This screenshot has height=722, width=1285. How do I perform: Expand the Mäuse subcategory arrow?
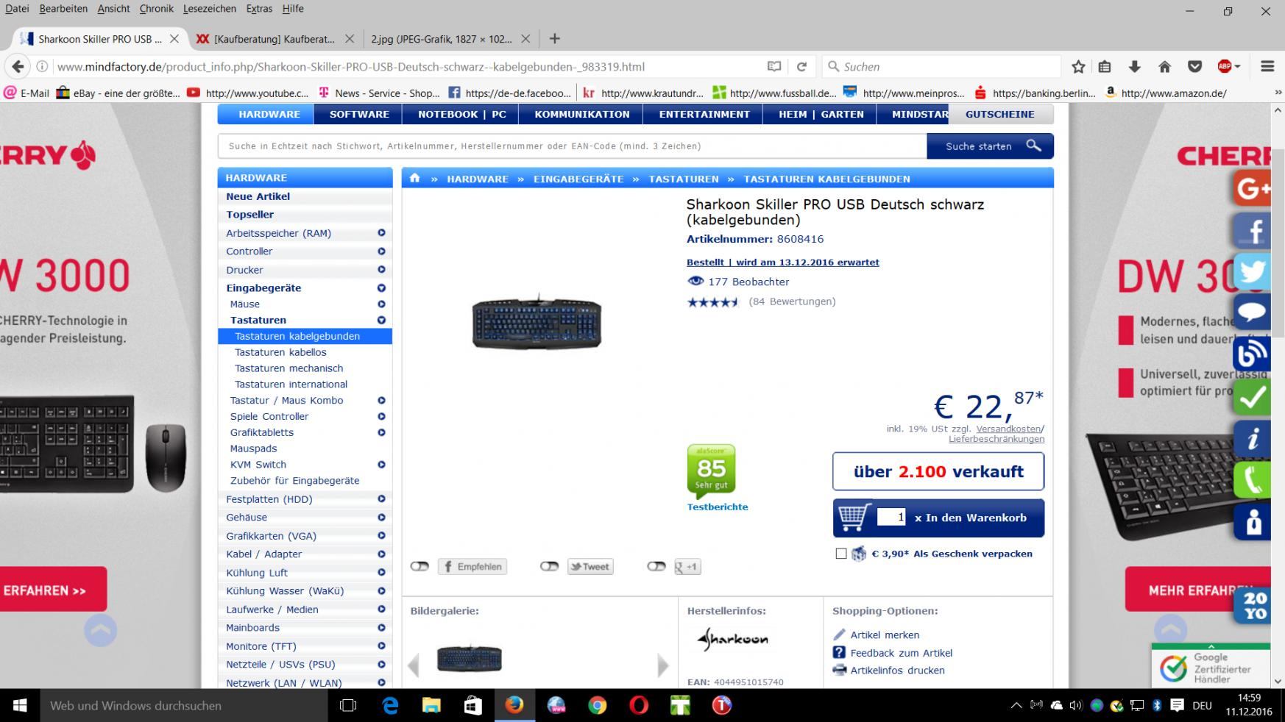[381, 304]
